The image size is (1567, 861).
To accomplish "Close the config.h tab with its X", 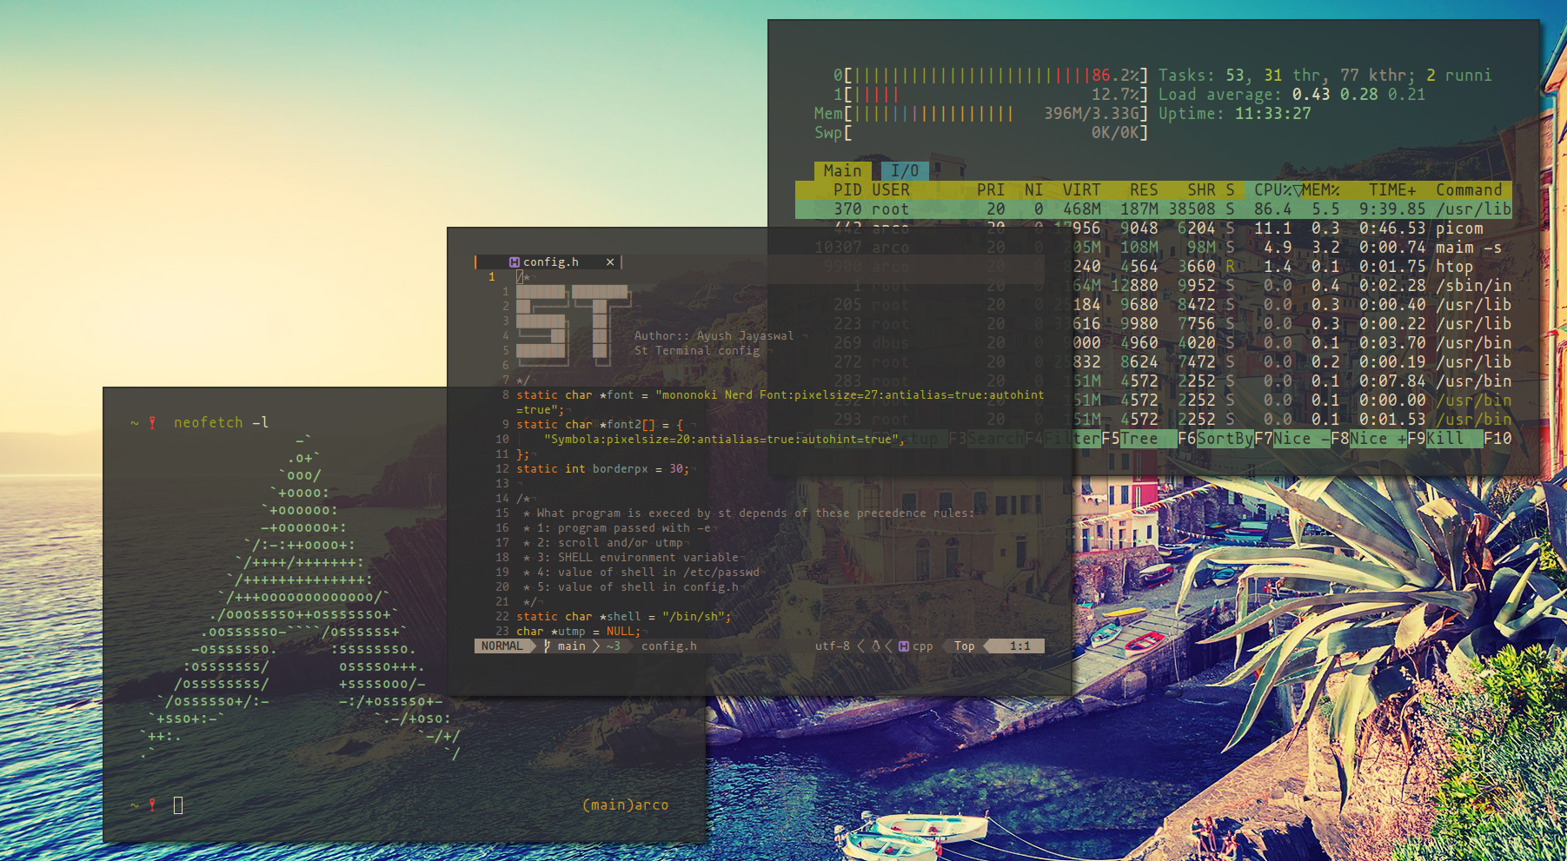I will point(610,262).
